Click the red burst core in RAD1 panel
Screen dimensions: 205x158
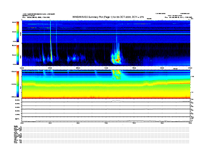[118, 60]
